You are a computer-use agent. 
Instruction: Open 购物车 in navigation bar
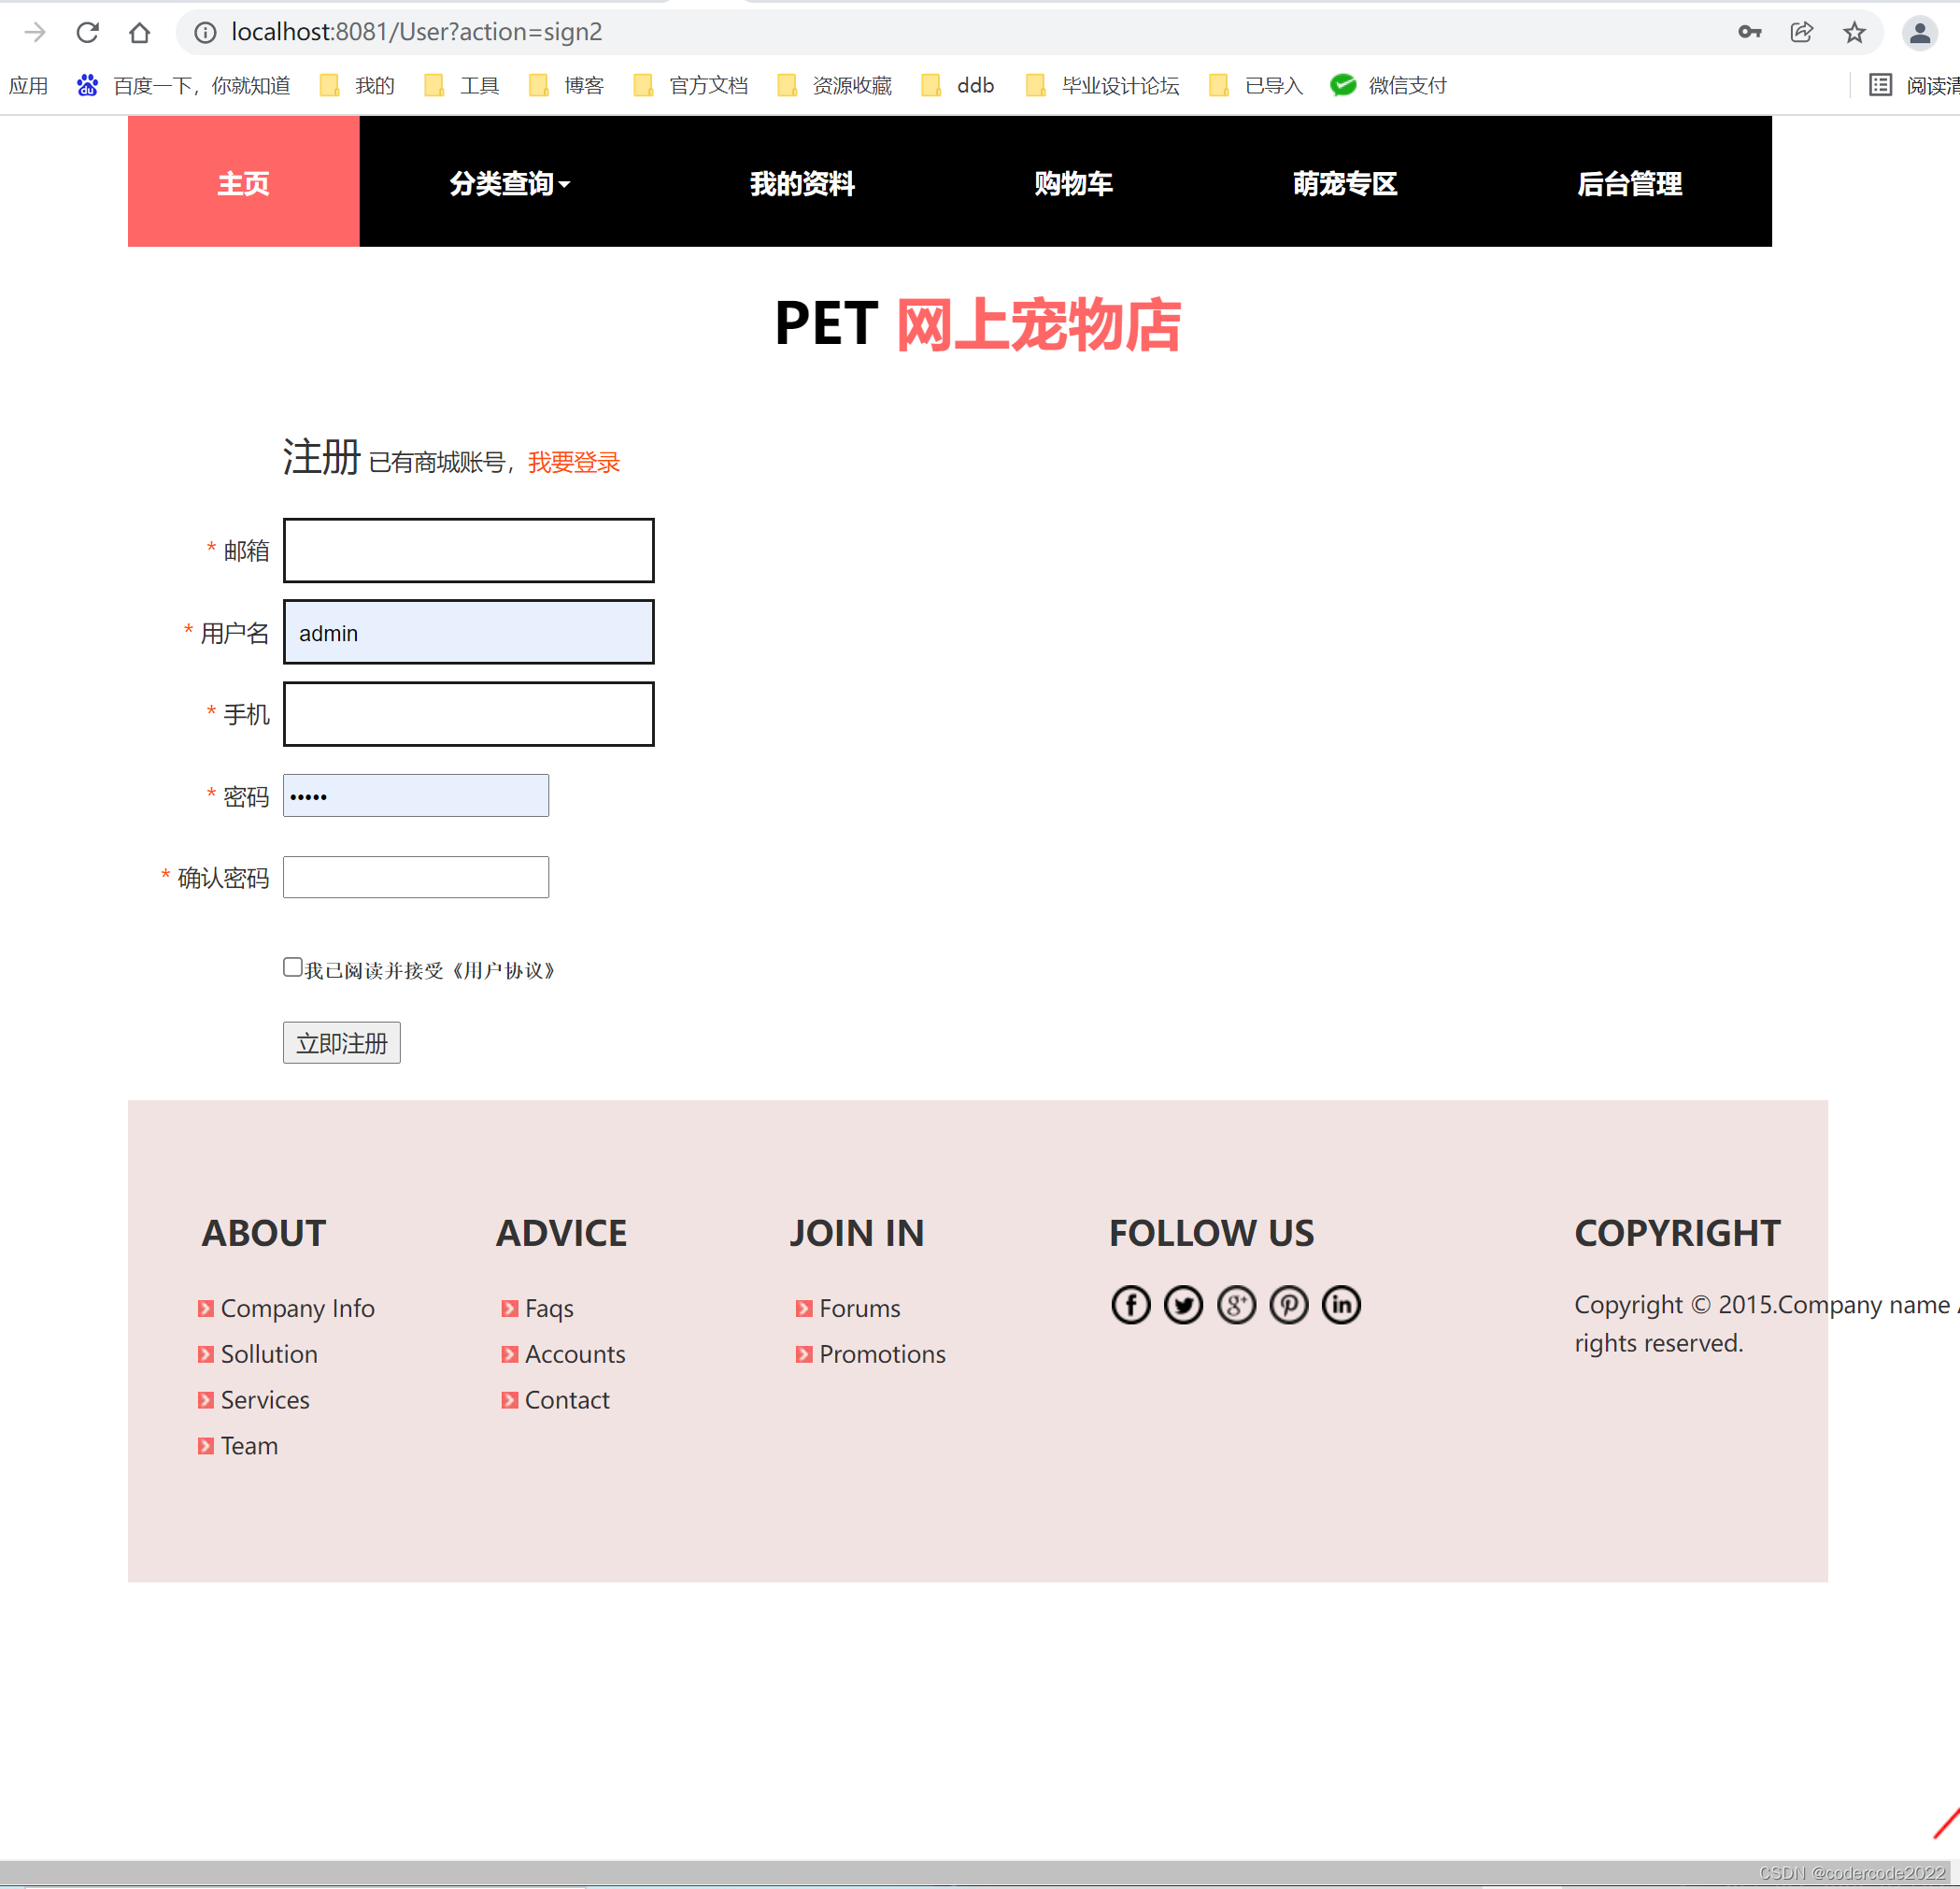click(x=1074, y=183)
